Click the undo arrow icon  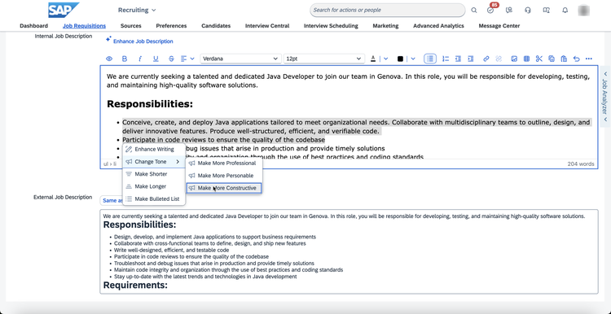(x=576, y=59)
